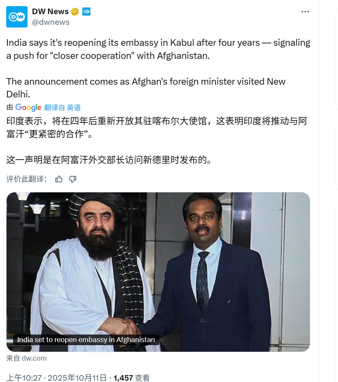The width and height of the screenshot is (338, 382).
Task: Open the @dwnews handle link
Action: [x=50, y=22]
